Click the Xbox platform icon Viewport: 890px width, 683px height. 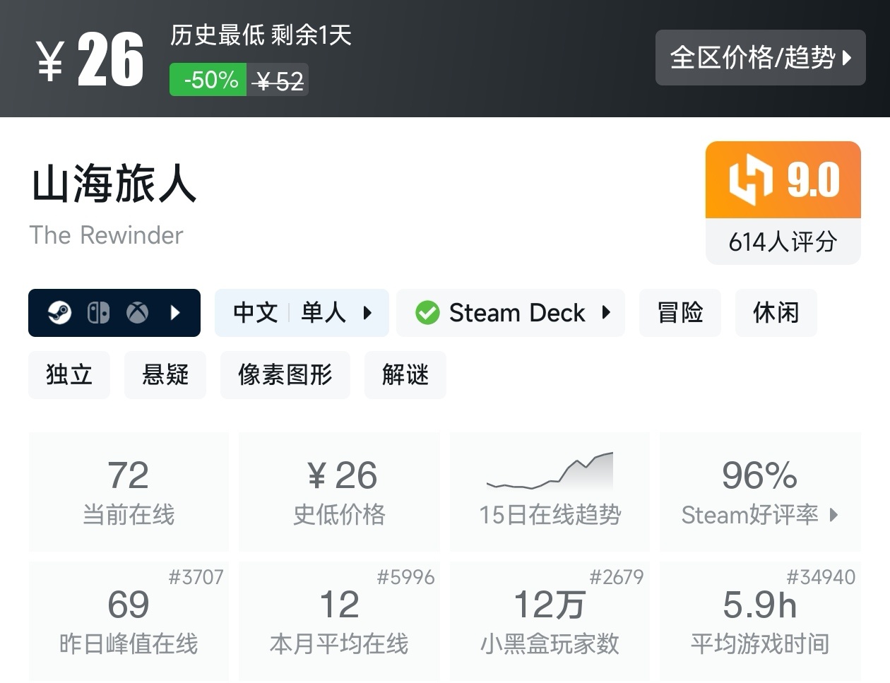coord(137,312)
